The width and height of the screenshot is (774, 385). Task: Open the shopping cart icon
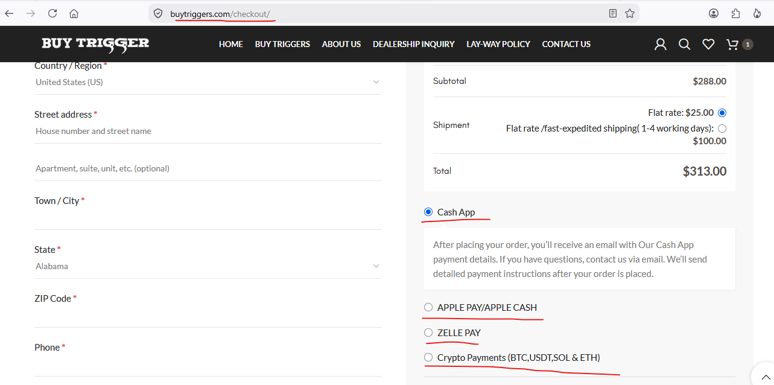(x=732, y=44)
